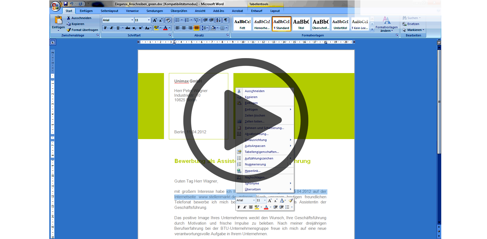Image resolution: width=487 pixels, height=239 pixels.
Task: Save document via Quick Access floppy icon
Action: pos(66,4)
